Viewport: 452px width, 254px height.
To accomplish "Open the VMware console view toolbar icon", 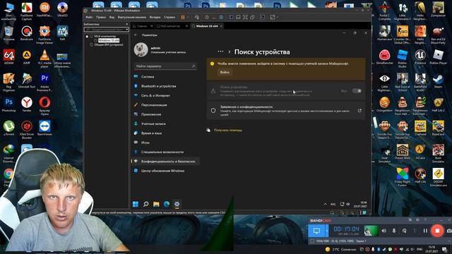I will coord(262,17).
